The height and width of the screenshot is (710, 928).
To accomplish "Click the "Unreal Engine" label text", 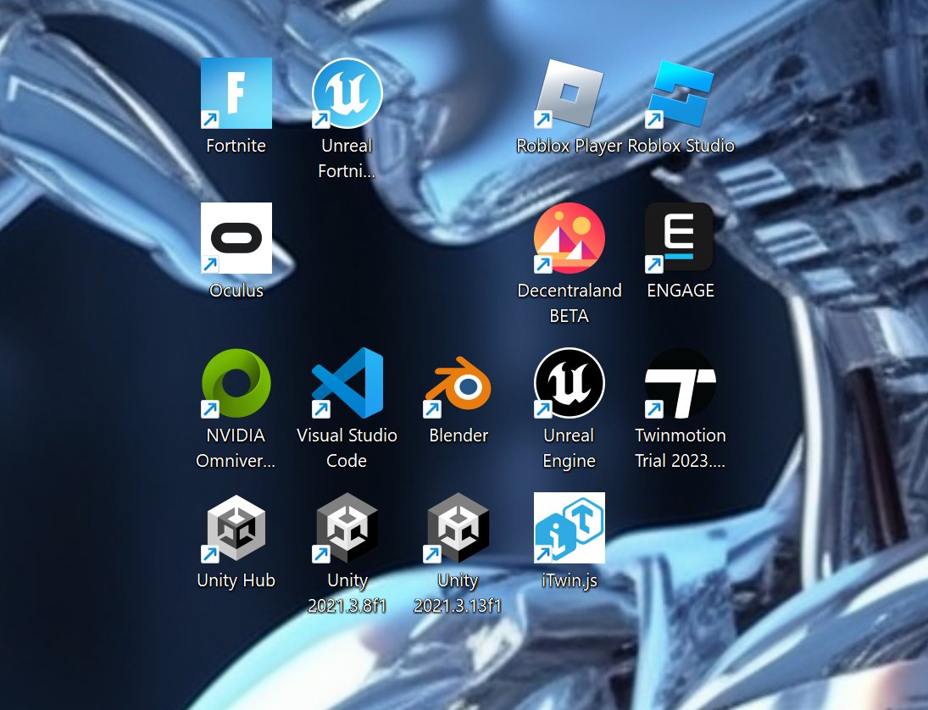I will [570, 448].
